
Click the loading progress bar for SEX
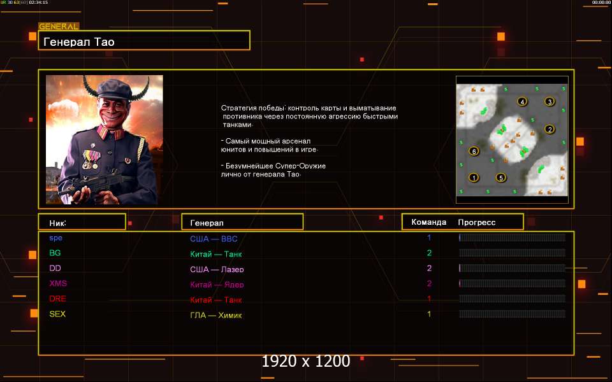tap(512, 313)
